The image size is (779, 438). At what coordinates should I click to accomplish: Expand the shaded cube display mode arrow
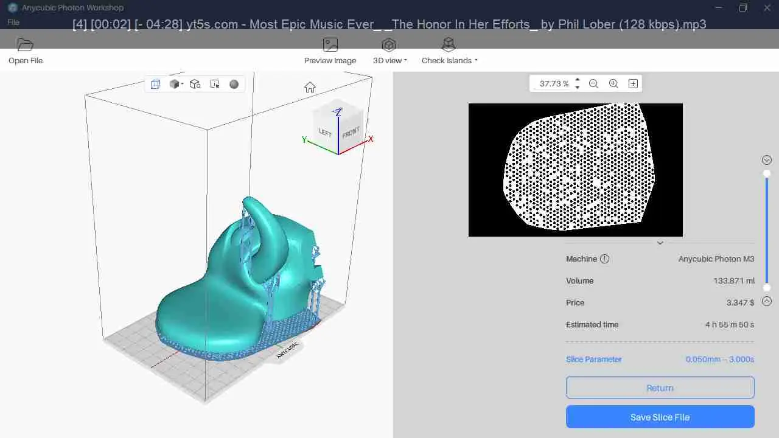click(181, 85)
